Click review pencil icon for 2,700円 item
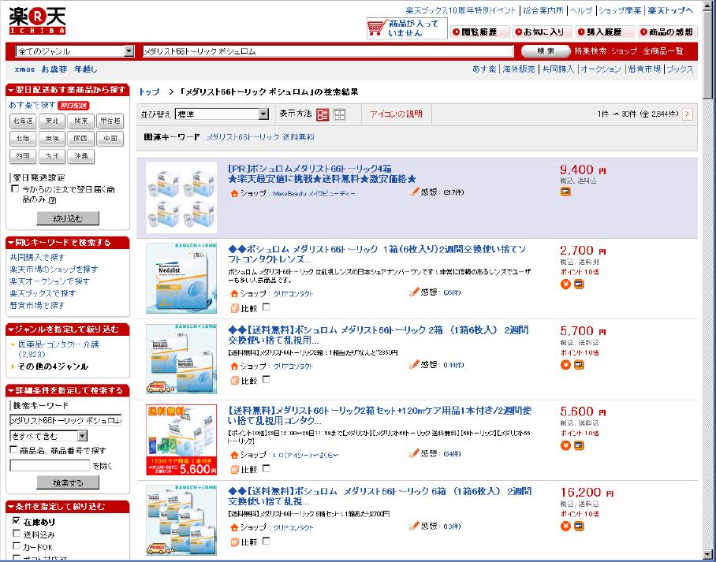This screenshot has width=716, height=562. [x=414, y=292]
